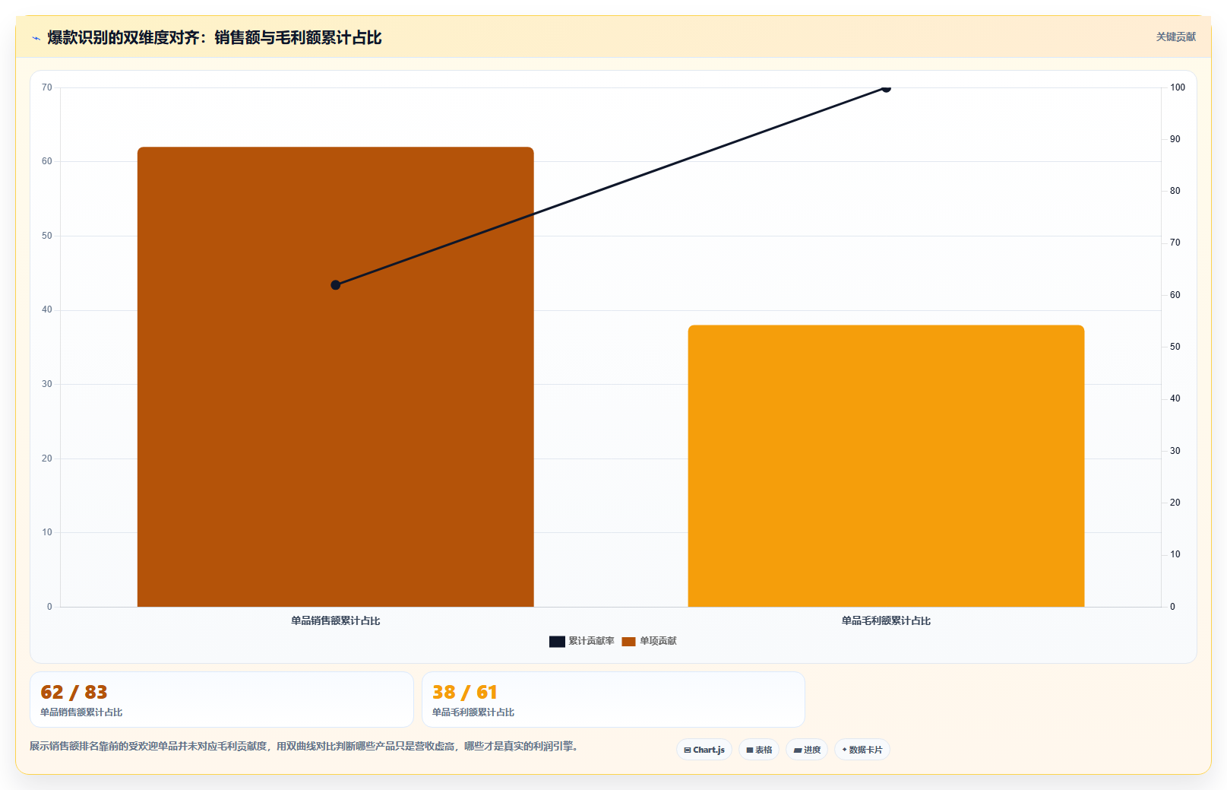The image size is (1227, 790).
Task: Click the 表格 tag button
Action: click(x=759, y=750)
